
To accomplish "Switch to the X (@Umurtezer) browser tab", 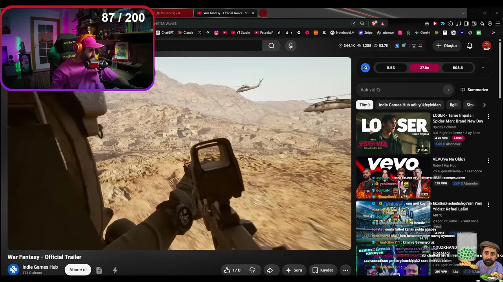I will click(x=173, y=13).
